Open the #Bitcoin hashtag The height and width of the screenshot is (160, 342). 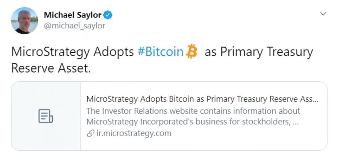tap(160, 52)
